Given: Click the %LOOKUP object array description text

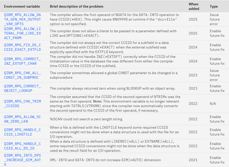Looking at the screenshot, I should [x=112, y=88].
